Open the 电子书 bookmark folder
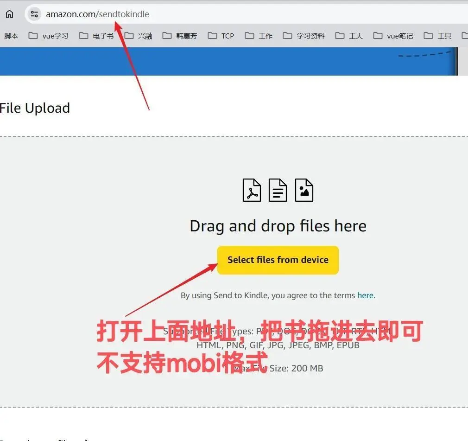This screenshot has width=468, height=441. coord(96,36)
